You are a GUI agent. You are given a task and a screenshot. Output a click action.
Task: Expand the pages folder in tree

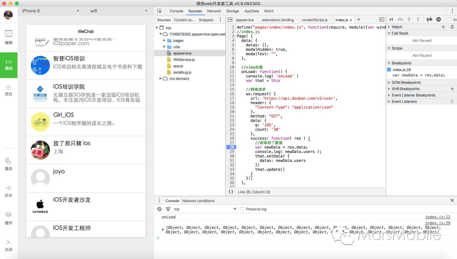[164, 40]
